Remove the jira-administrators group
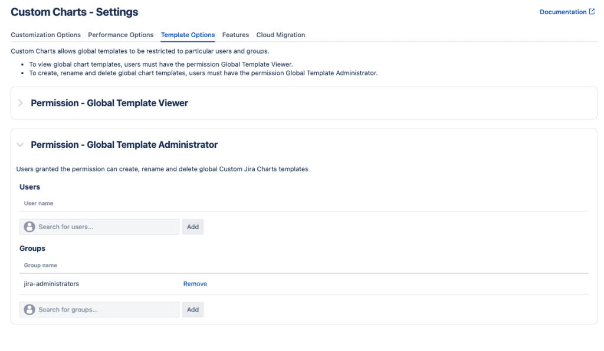 pyautogui.click(x=195, y=284)
